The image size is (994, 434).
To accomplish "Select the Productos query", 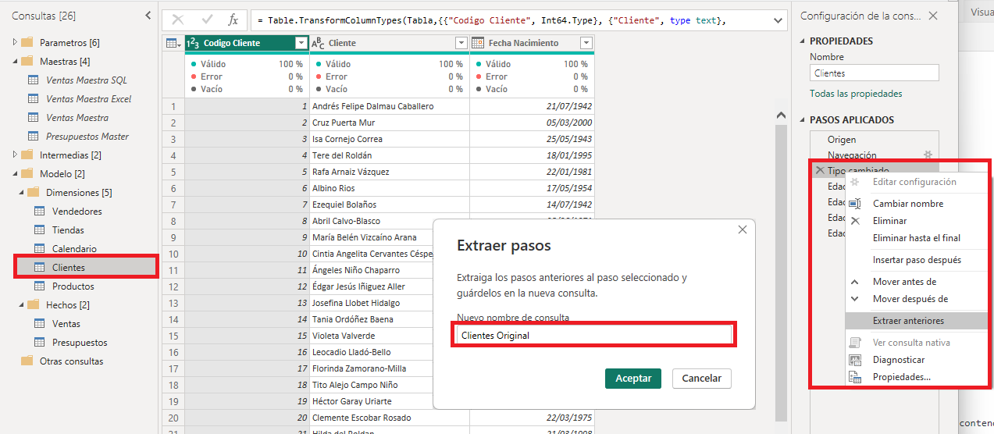I will pyautogui.click(x=73, y=286).
